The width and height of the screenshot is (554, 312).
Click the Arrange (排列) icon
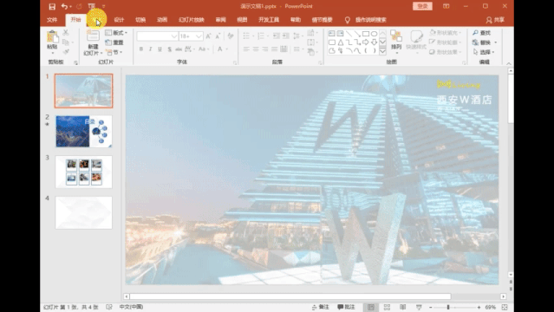(396, 36)
